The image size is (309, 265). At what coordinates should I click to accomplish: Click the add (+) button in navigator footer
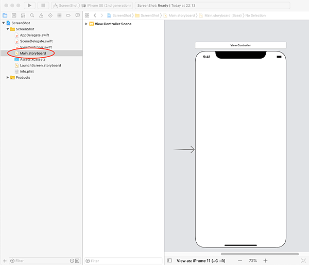pos(5,261)
